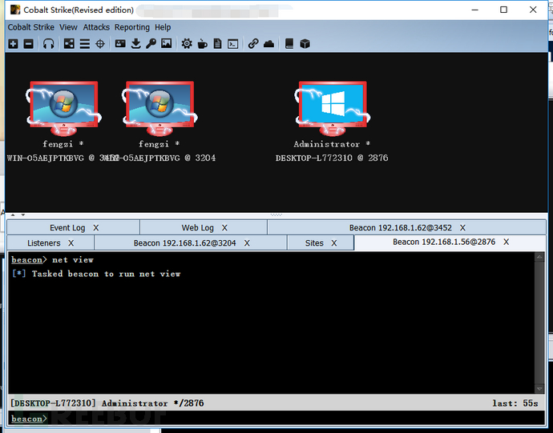This screenshot has height=433, width=553.
Task: Select the fengzi beacon labeled @ 3204
Action: 159,109
